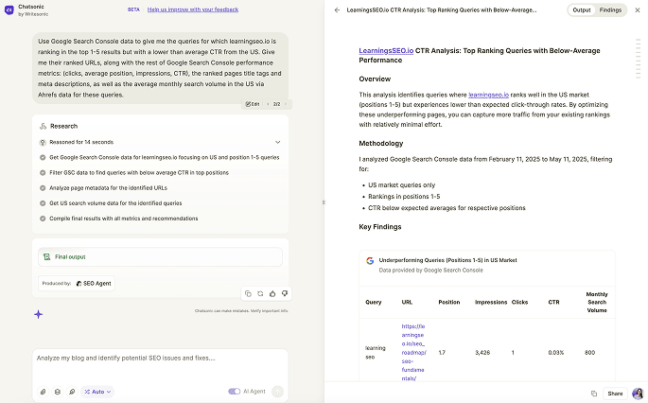
Task: Toggle the AI Agent switch
Action: pos(235,392)
